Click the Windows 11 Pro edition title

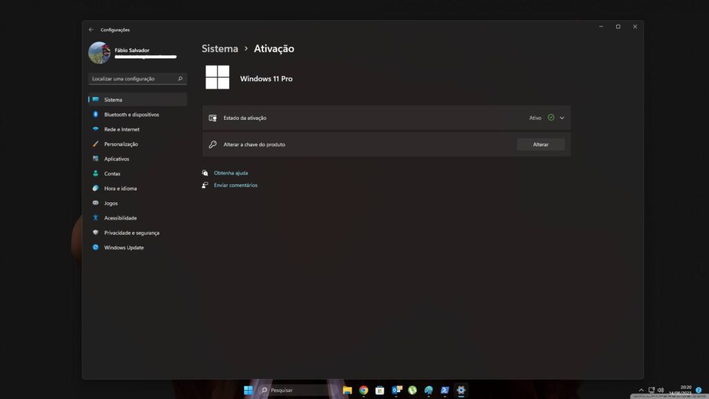pos(267,79)
